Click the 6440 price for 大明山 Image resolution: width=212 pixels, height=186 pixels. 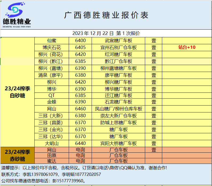tap(80, 143)
